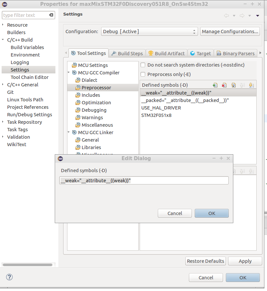This screenshot has width=267, height=291.
Task: Switch to the Binary Parsers tab
Action: (x=236, y=53)
